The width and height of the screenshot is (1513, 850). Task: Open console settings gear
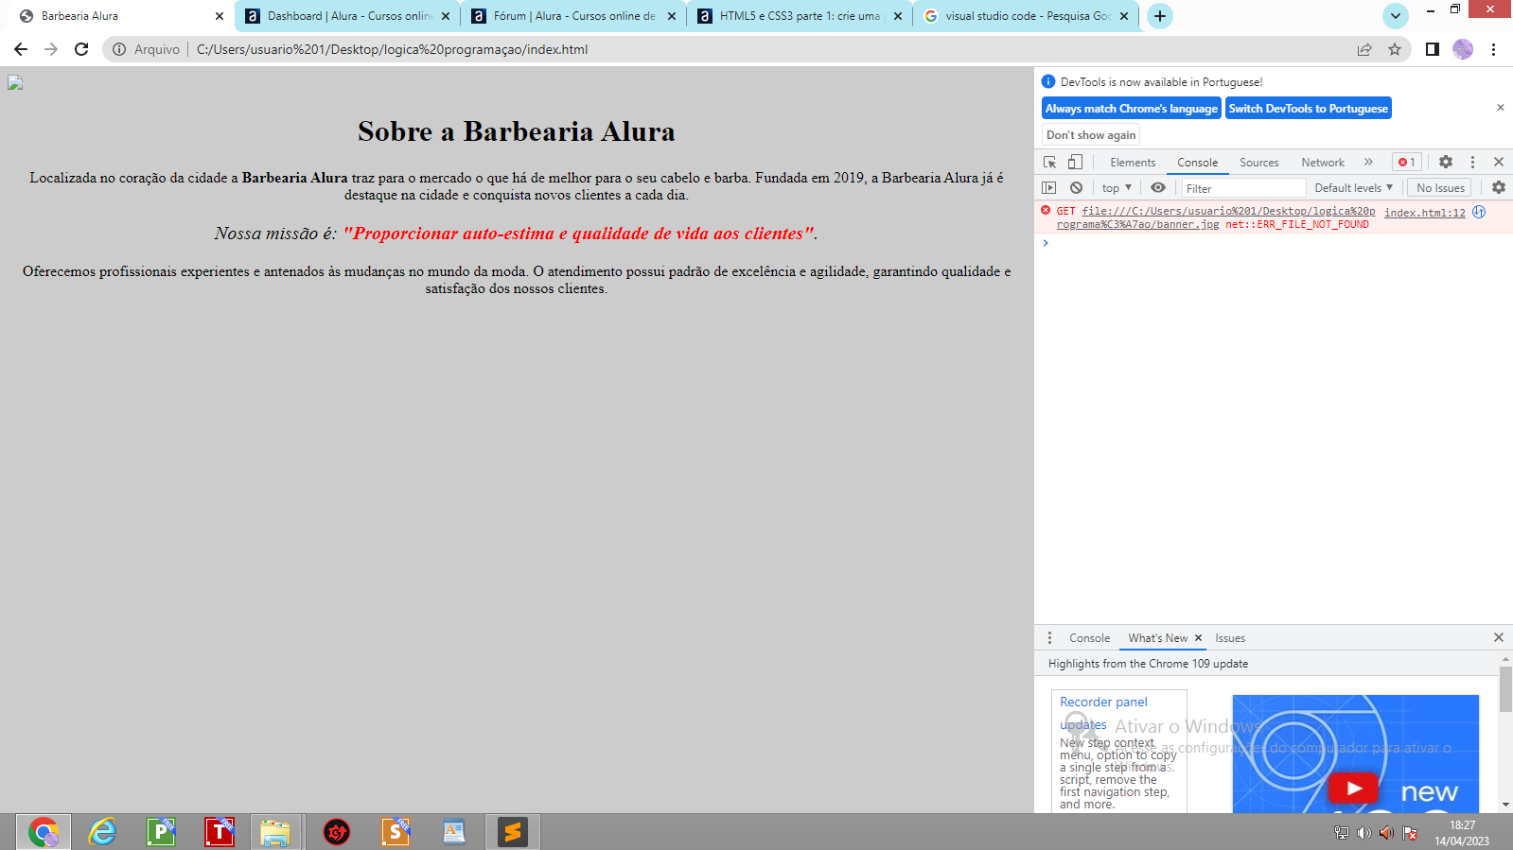(x=1499, y=187)
